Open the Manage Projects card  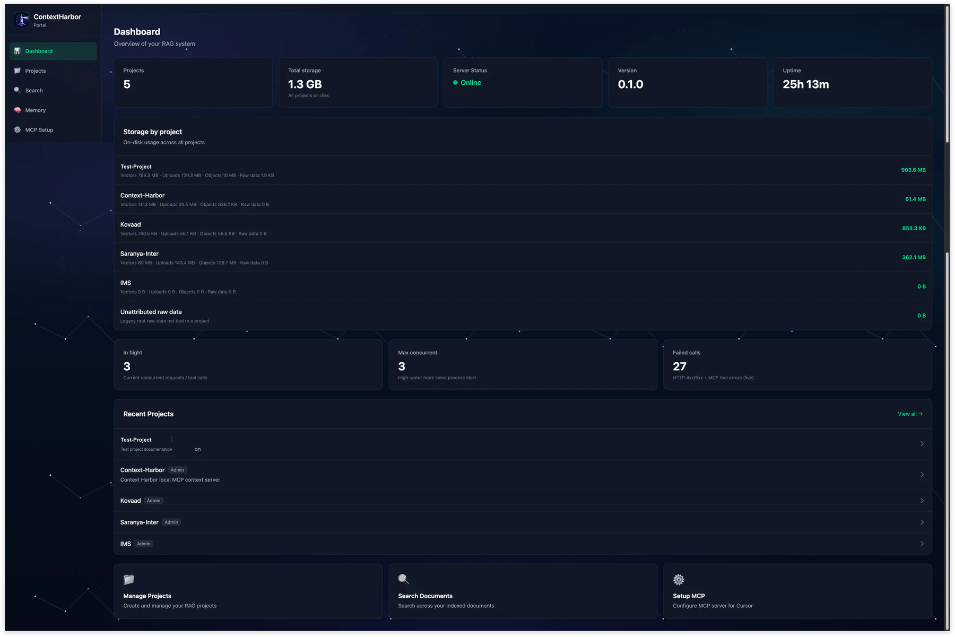pos(248,591)
